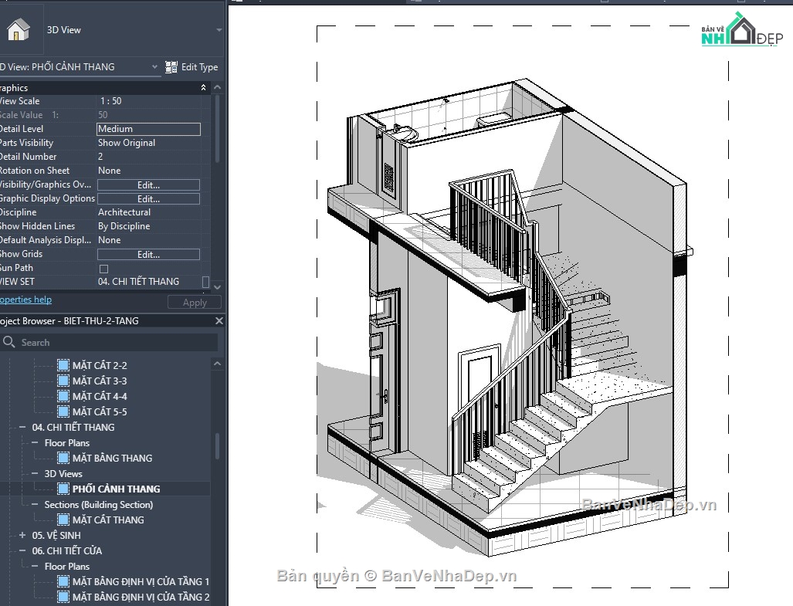Click the Project Browser scroll up arrow
The height and width of the screenshot is (606, 793).
pos(218,364)
